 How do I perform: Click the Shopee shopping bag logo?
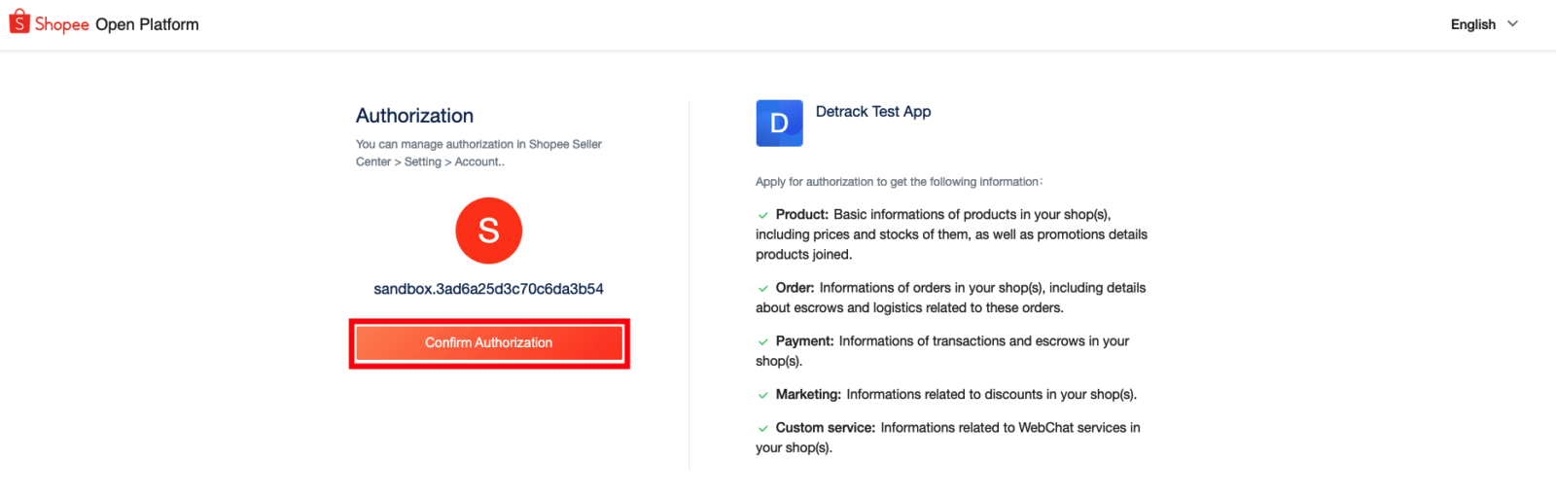click(x=19, y=21)
